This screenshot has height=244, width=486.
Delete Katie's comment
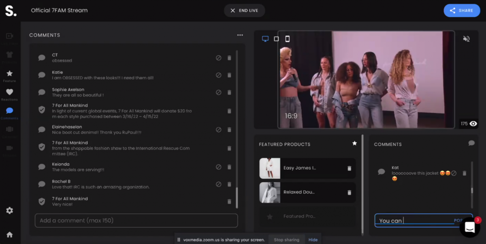point(229,75)
